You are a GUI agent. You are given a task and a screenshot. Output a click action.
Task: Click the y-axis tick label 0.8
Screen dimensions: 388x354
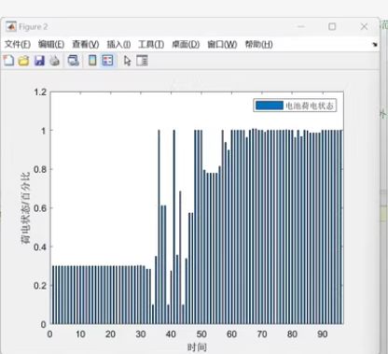[x=40, y=169]
